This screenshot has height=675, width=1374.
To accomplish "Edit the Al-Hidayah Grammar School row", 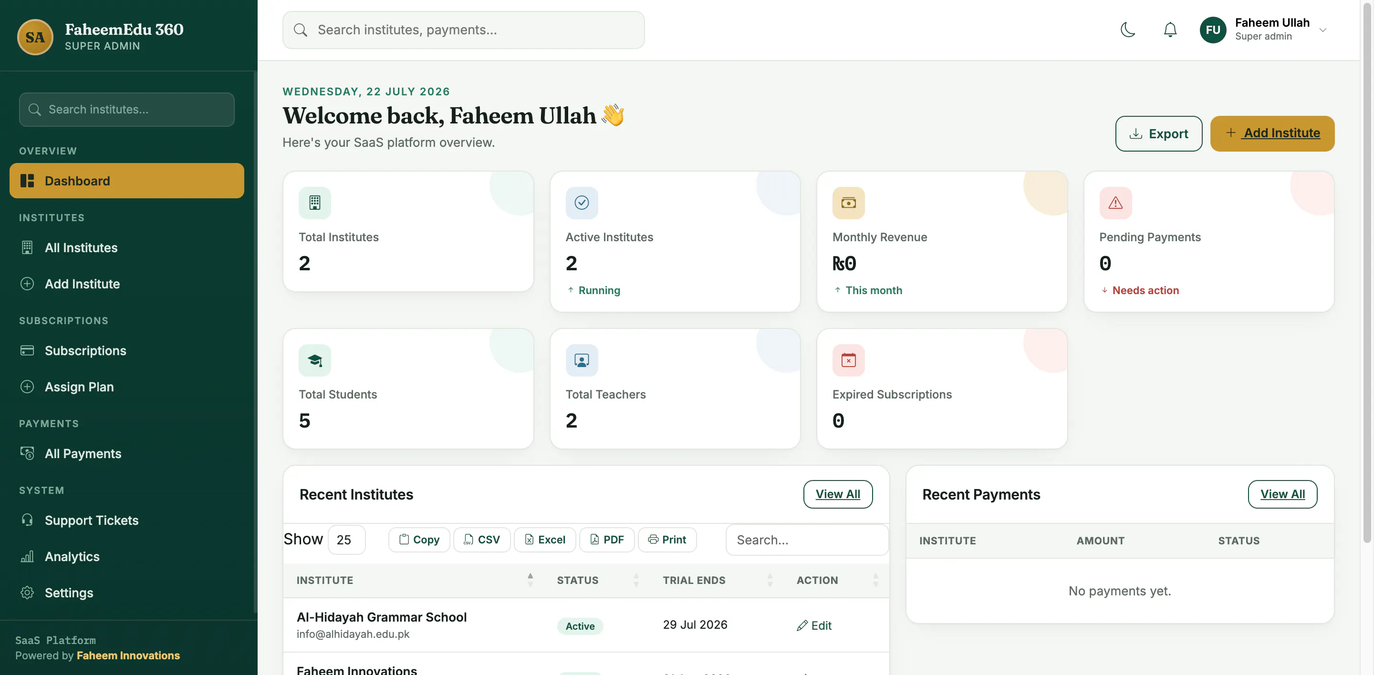I will (x=814, y=625).
